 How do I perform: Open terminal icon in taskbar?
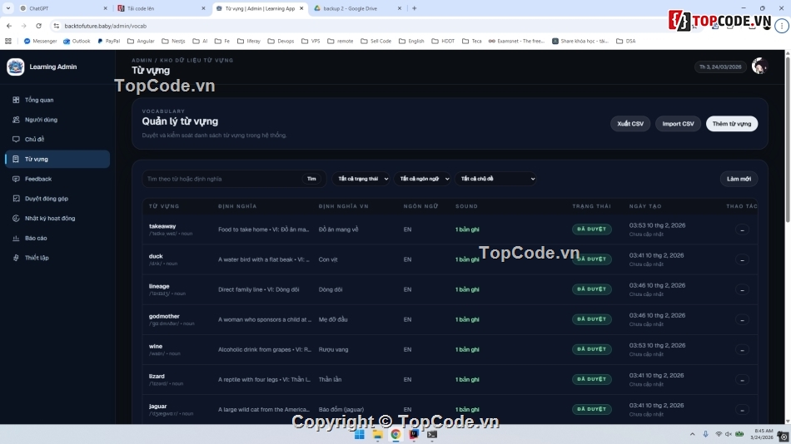pyautogui.click(x=432, y=434)
